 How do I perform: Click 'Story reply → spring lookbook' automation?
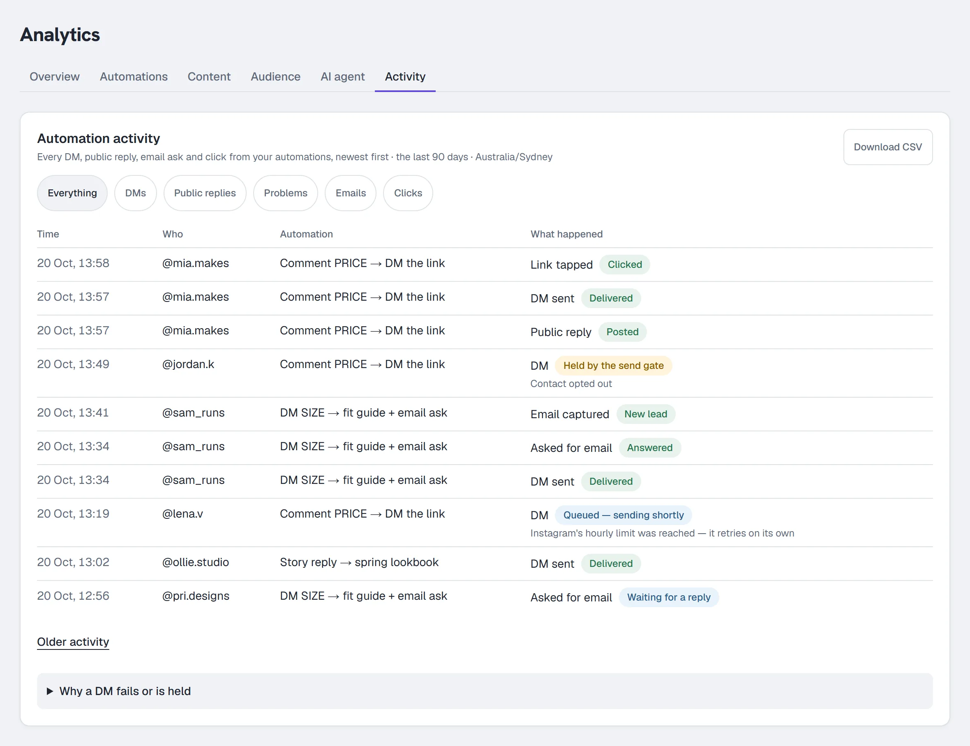pyautogui.click(x=359, y=562)
